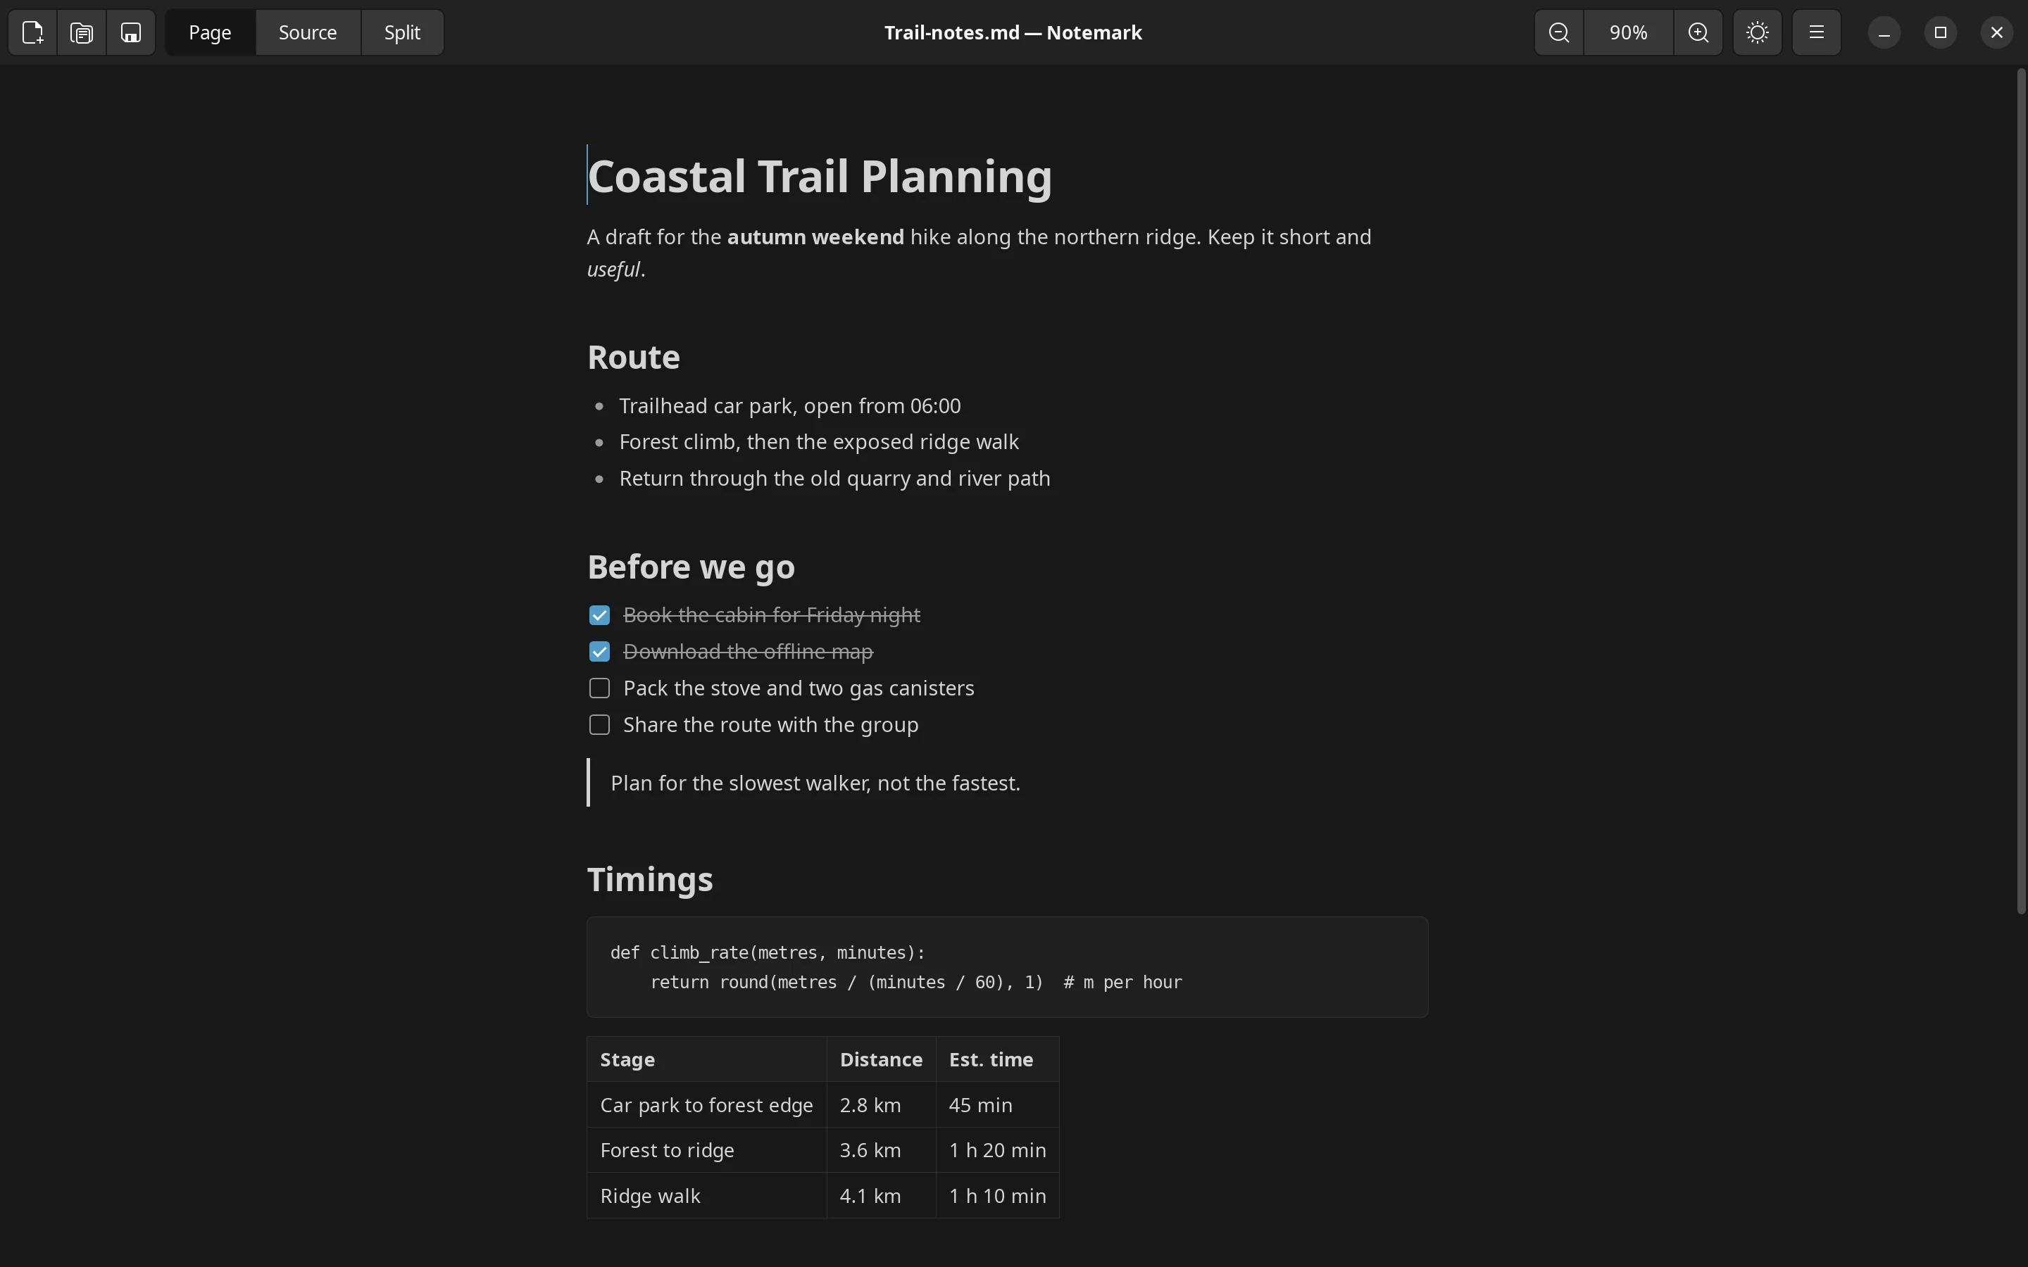Create a new document with the toolbar icon
The height and width of the screenshot is (1267, 2028).
[32, 32]
